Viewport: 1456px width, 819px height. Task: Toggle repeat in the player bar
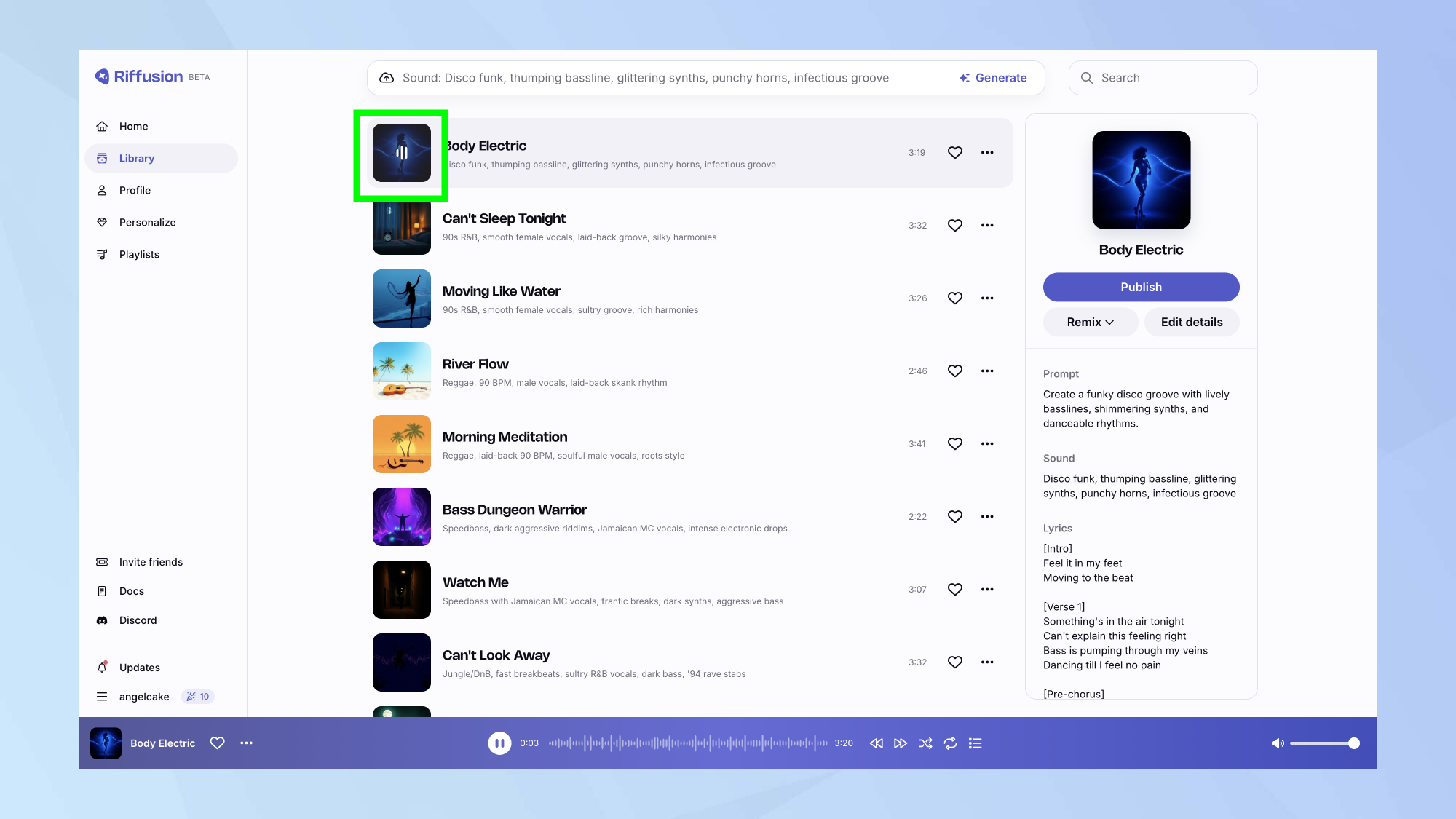[x=950, y=743]
